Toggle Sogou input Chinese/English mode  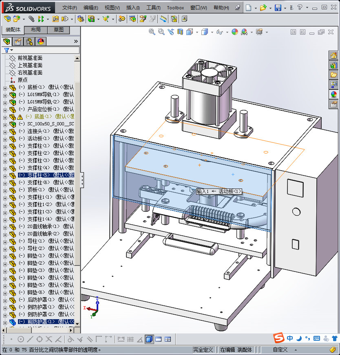pos(290,338)
